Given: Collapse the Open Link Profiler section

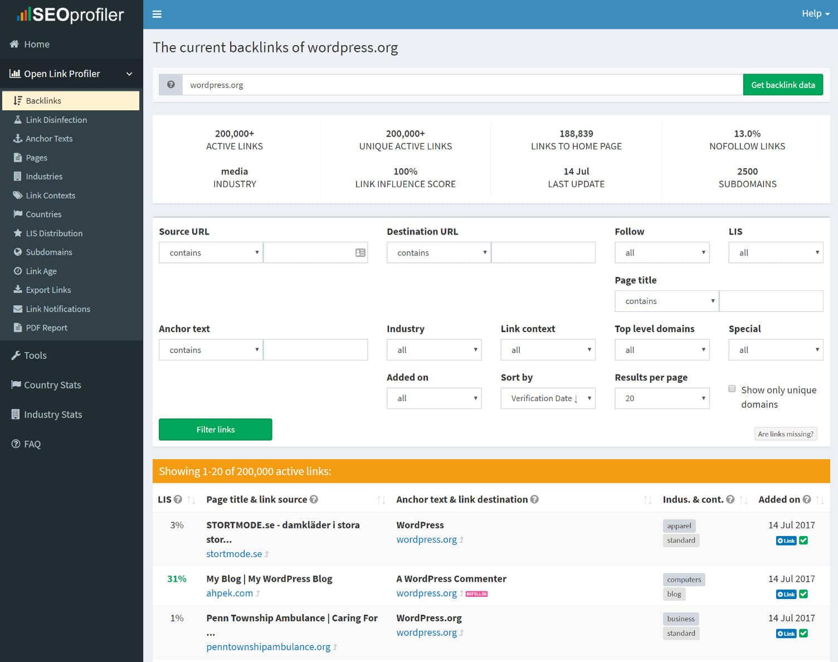Looking at the screenshot, I should [x=129, y=74].
